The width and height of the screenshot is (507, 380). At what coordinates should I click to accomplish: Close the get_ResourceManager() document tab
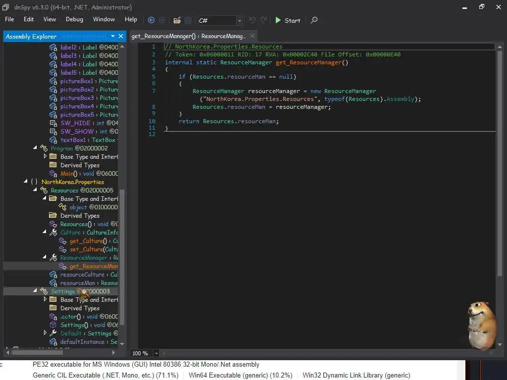point(253,36)
